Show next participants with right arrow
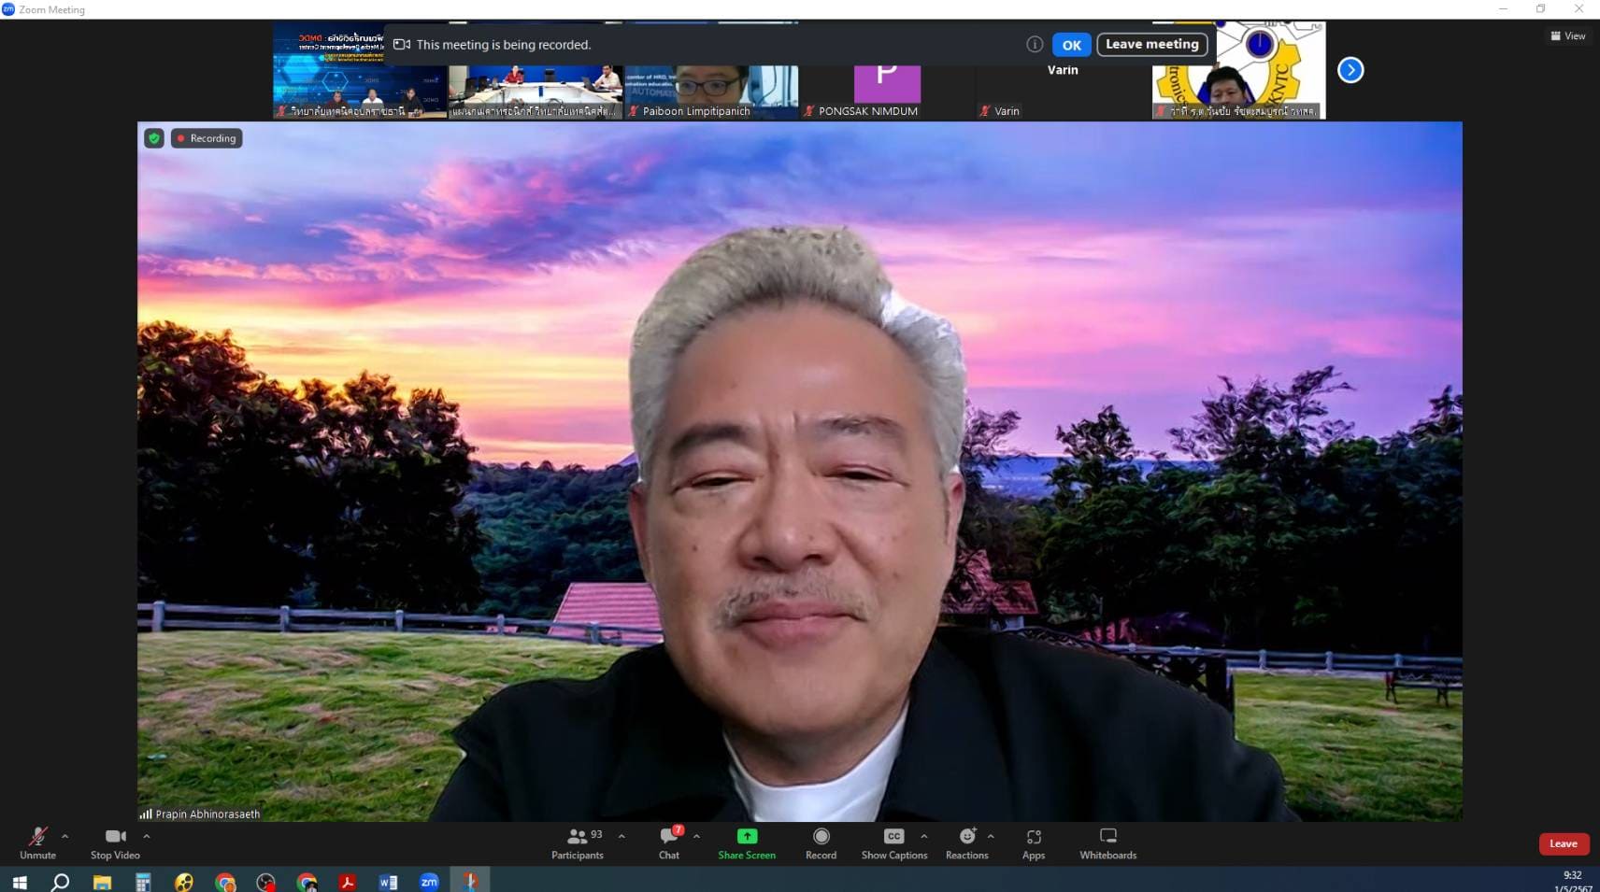Screen dimensions: 1600x892 click(1350, 70)
